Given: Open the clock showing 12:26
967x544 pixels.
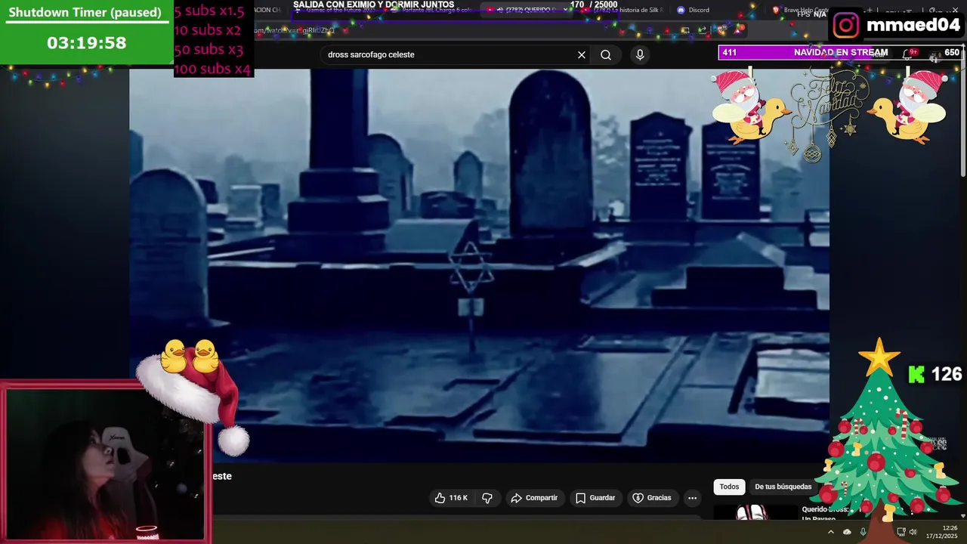Looking at the screenshot, I should click(943, 532).
